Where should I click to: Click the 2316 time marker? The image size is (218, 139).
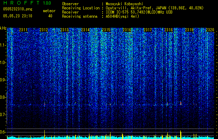click(127, 30)
